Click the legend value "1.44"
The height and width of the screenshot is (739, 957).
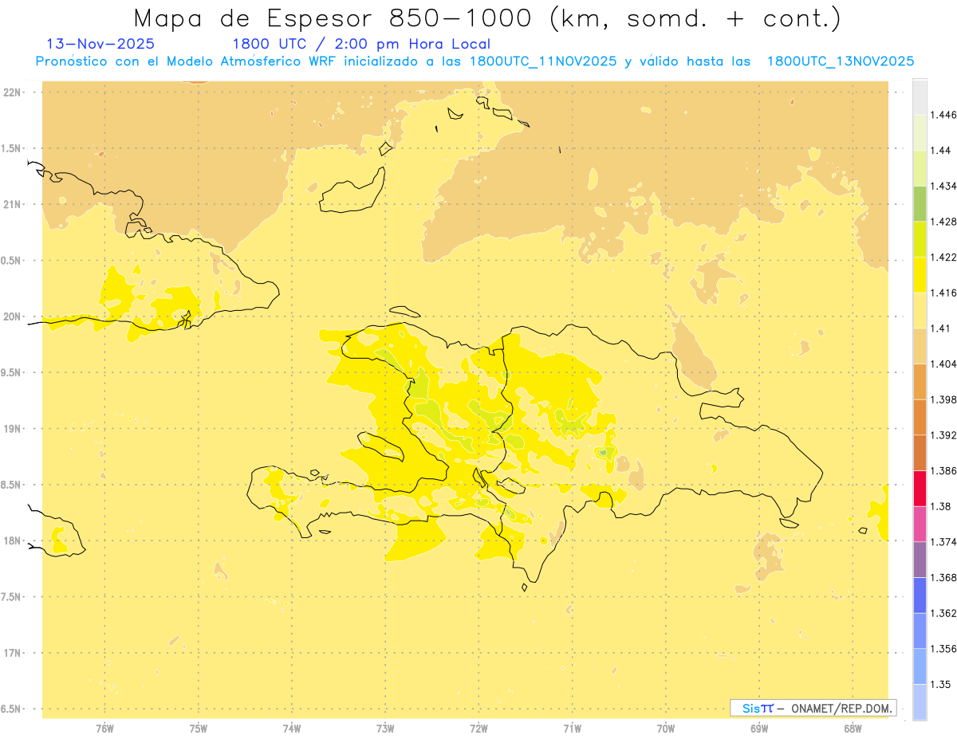pos(940,150)
